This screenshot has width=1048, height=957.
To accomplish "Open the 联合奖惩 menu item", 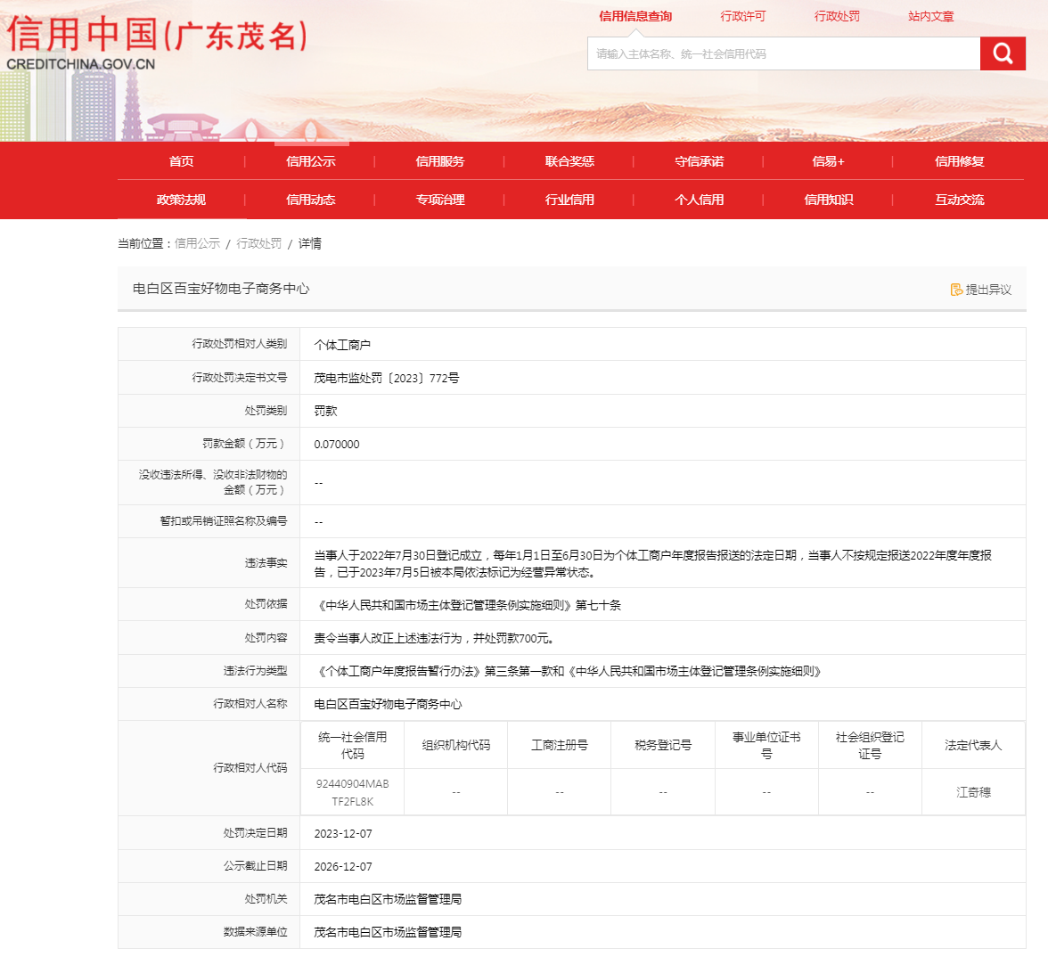I will (569, 161).
